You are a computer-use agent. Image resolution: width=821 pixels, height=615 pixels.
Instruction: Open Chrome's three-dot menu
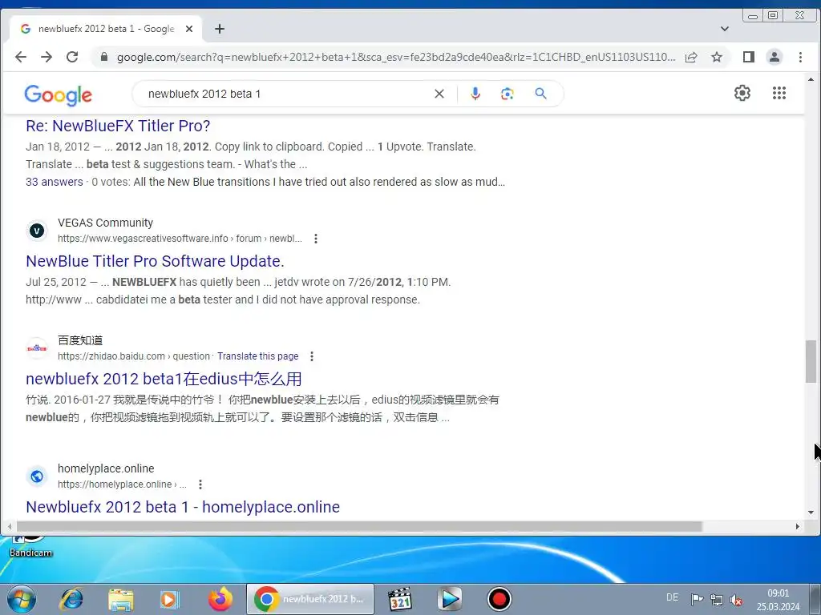pyautogui.click(x=800, y=57)
